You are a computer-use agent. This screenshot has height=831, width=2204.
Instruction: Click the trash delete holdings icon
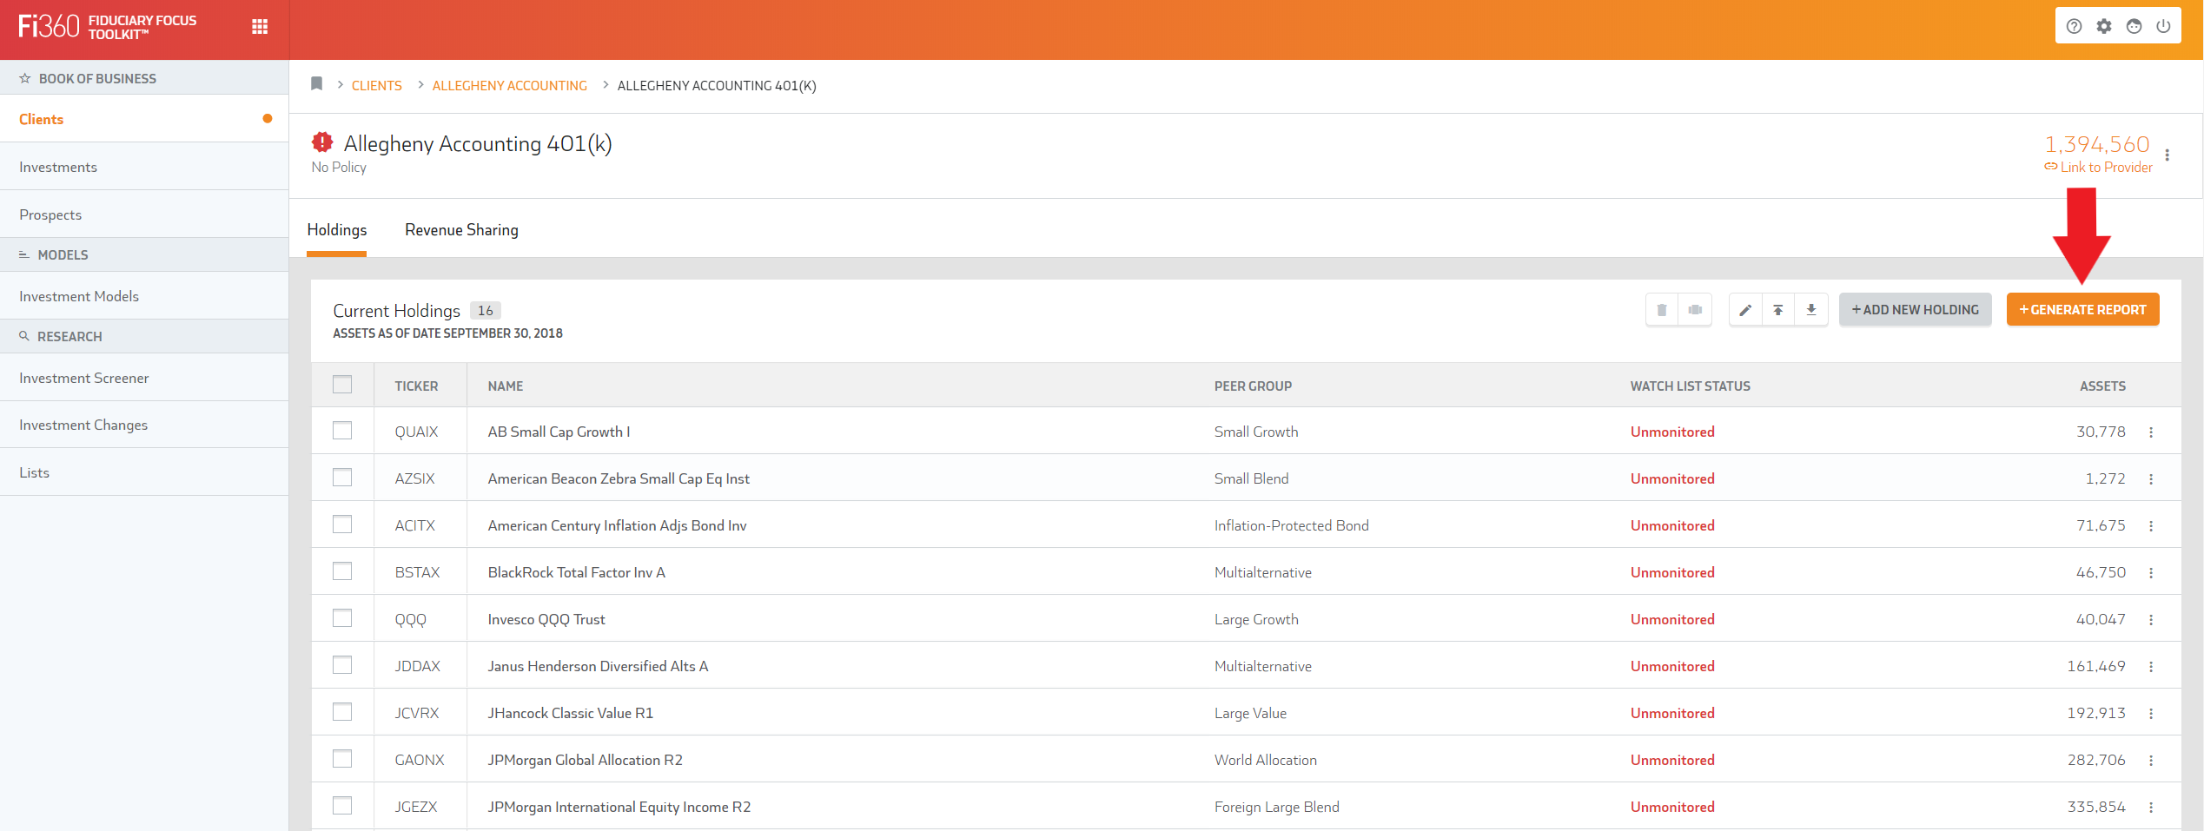tap(1662, 310)
